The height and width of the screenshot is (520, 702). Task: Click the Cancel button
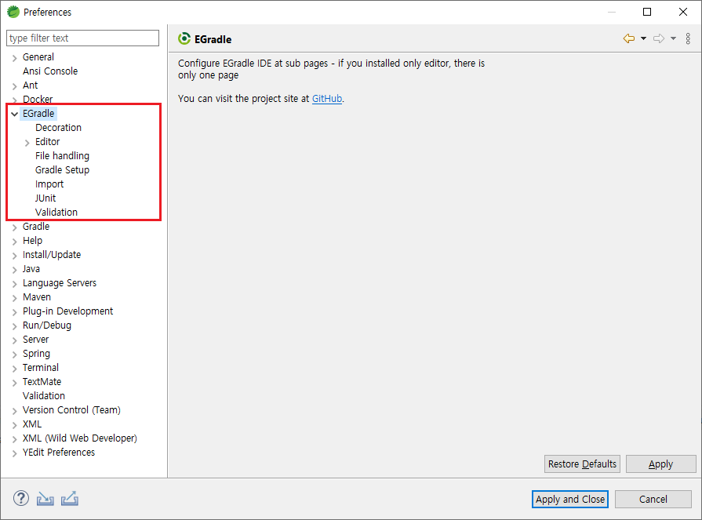653,499
